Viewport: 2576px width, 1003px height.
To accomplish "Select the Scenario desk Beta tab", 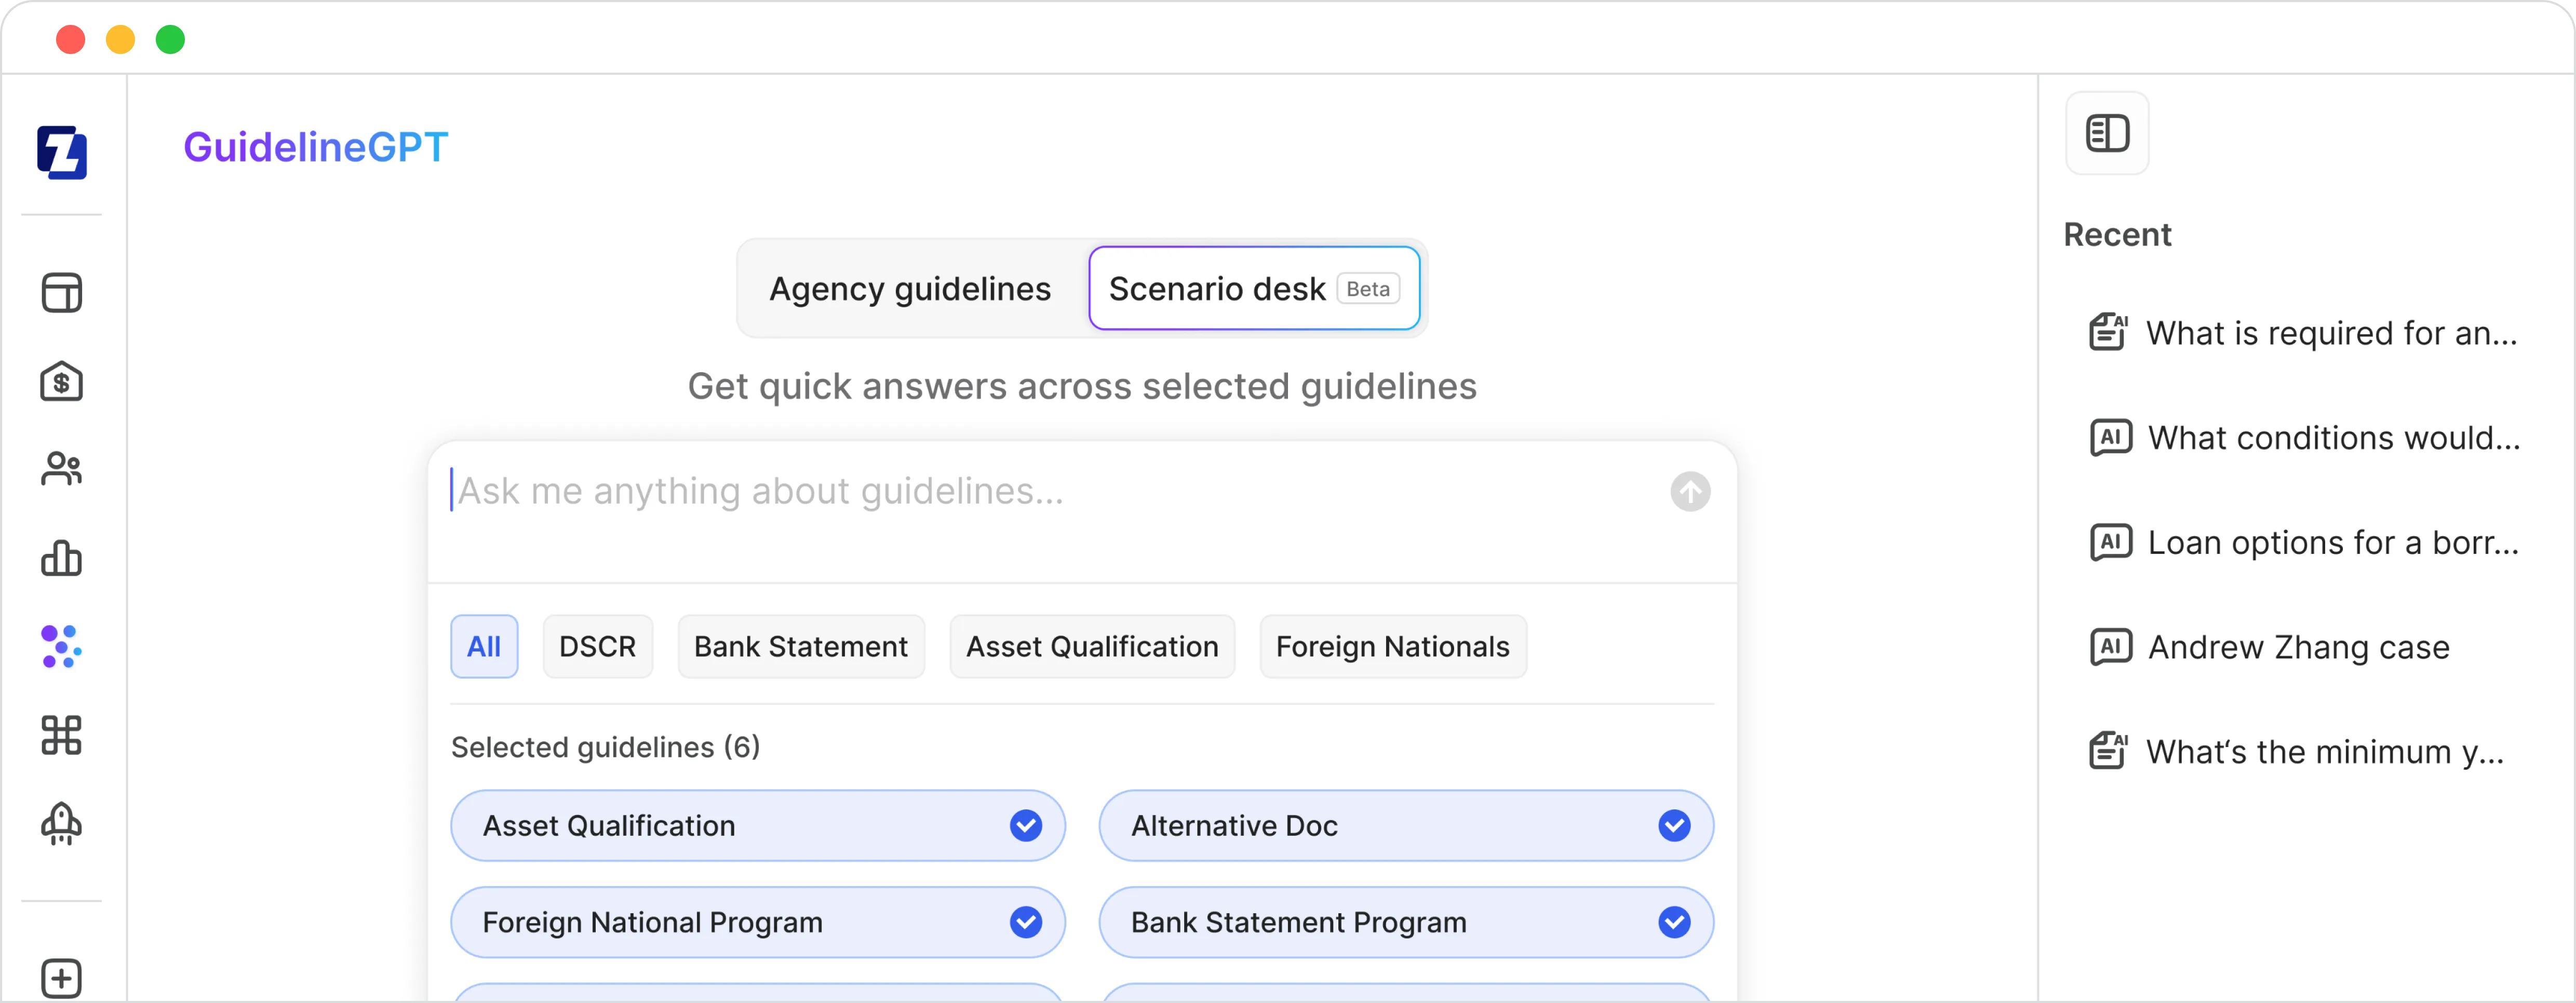I will [1254, 288].
